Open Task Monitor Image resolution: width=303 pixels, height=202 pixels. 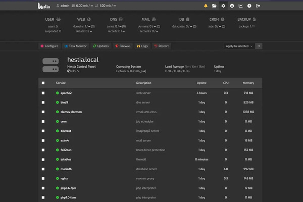click(76, 46)
